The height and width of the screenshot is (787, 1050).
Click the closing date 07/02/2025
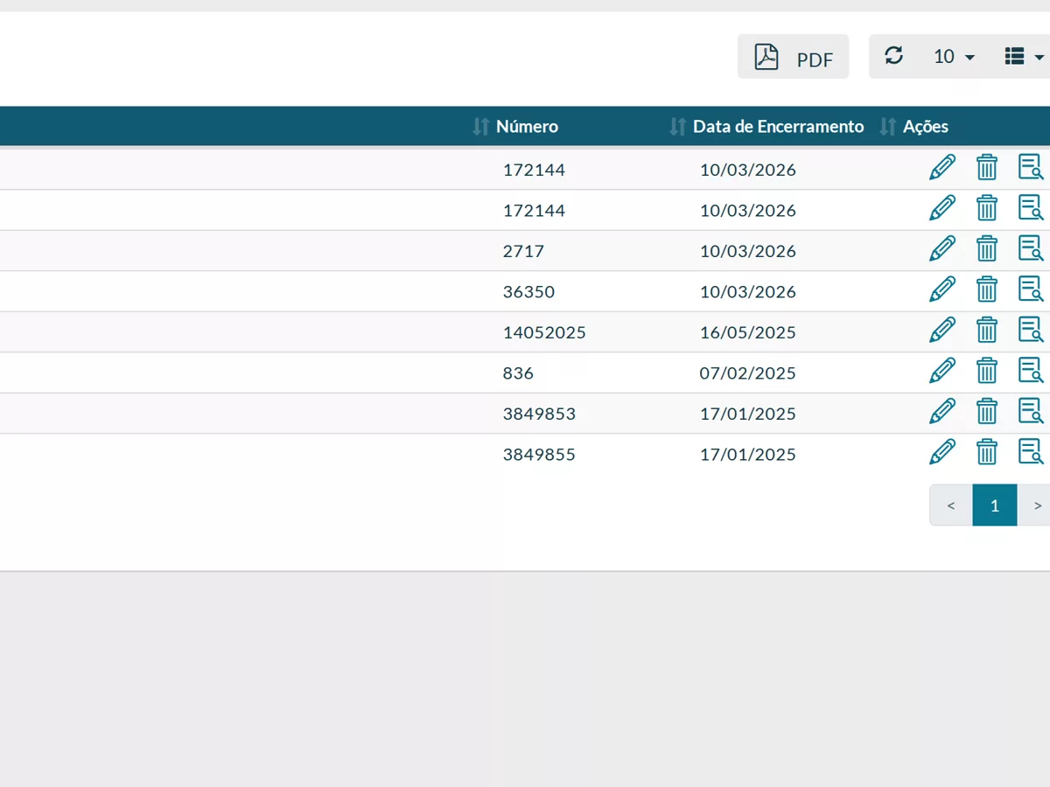[748, 373]
